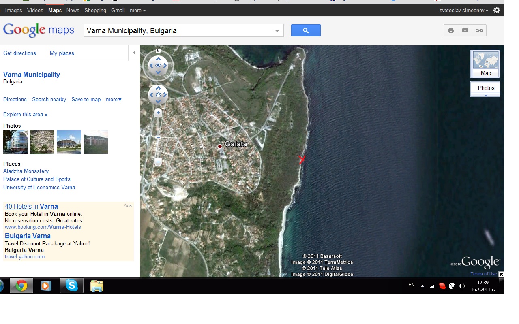Screen dimensions: 519x324
Task: Click the Google Maps logo
Action: (x=39, y=30)
